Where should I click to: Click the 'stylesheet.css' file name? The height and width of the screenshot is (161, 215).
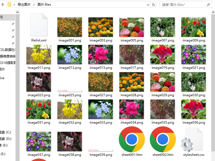[x=194, y=155]
